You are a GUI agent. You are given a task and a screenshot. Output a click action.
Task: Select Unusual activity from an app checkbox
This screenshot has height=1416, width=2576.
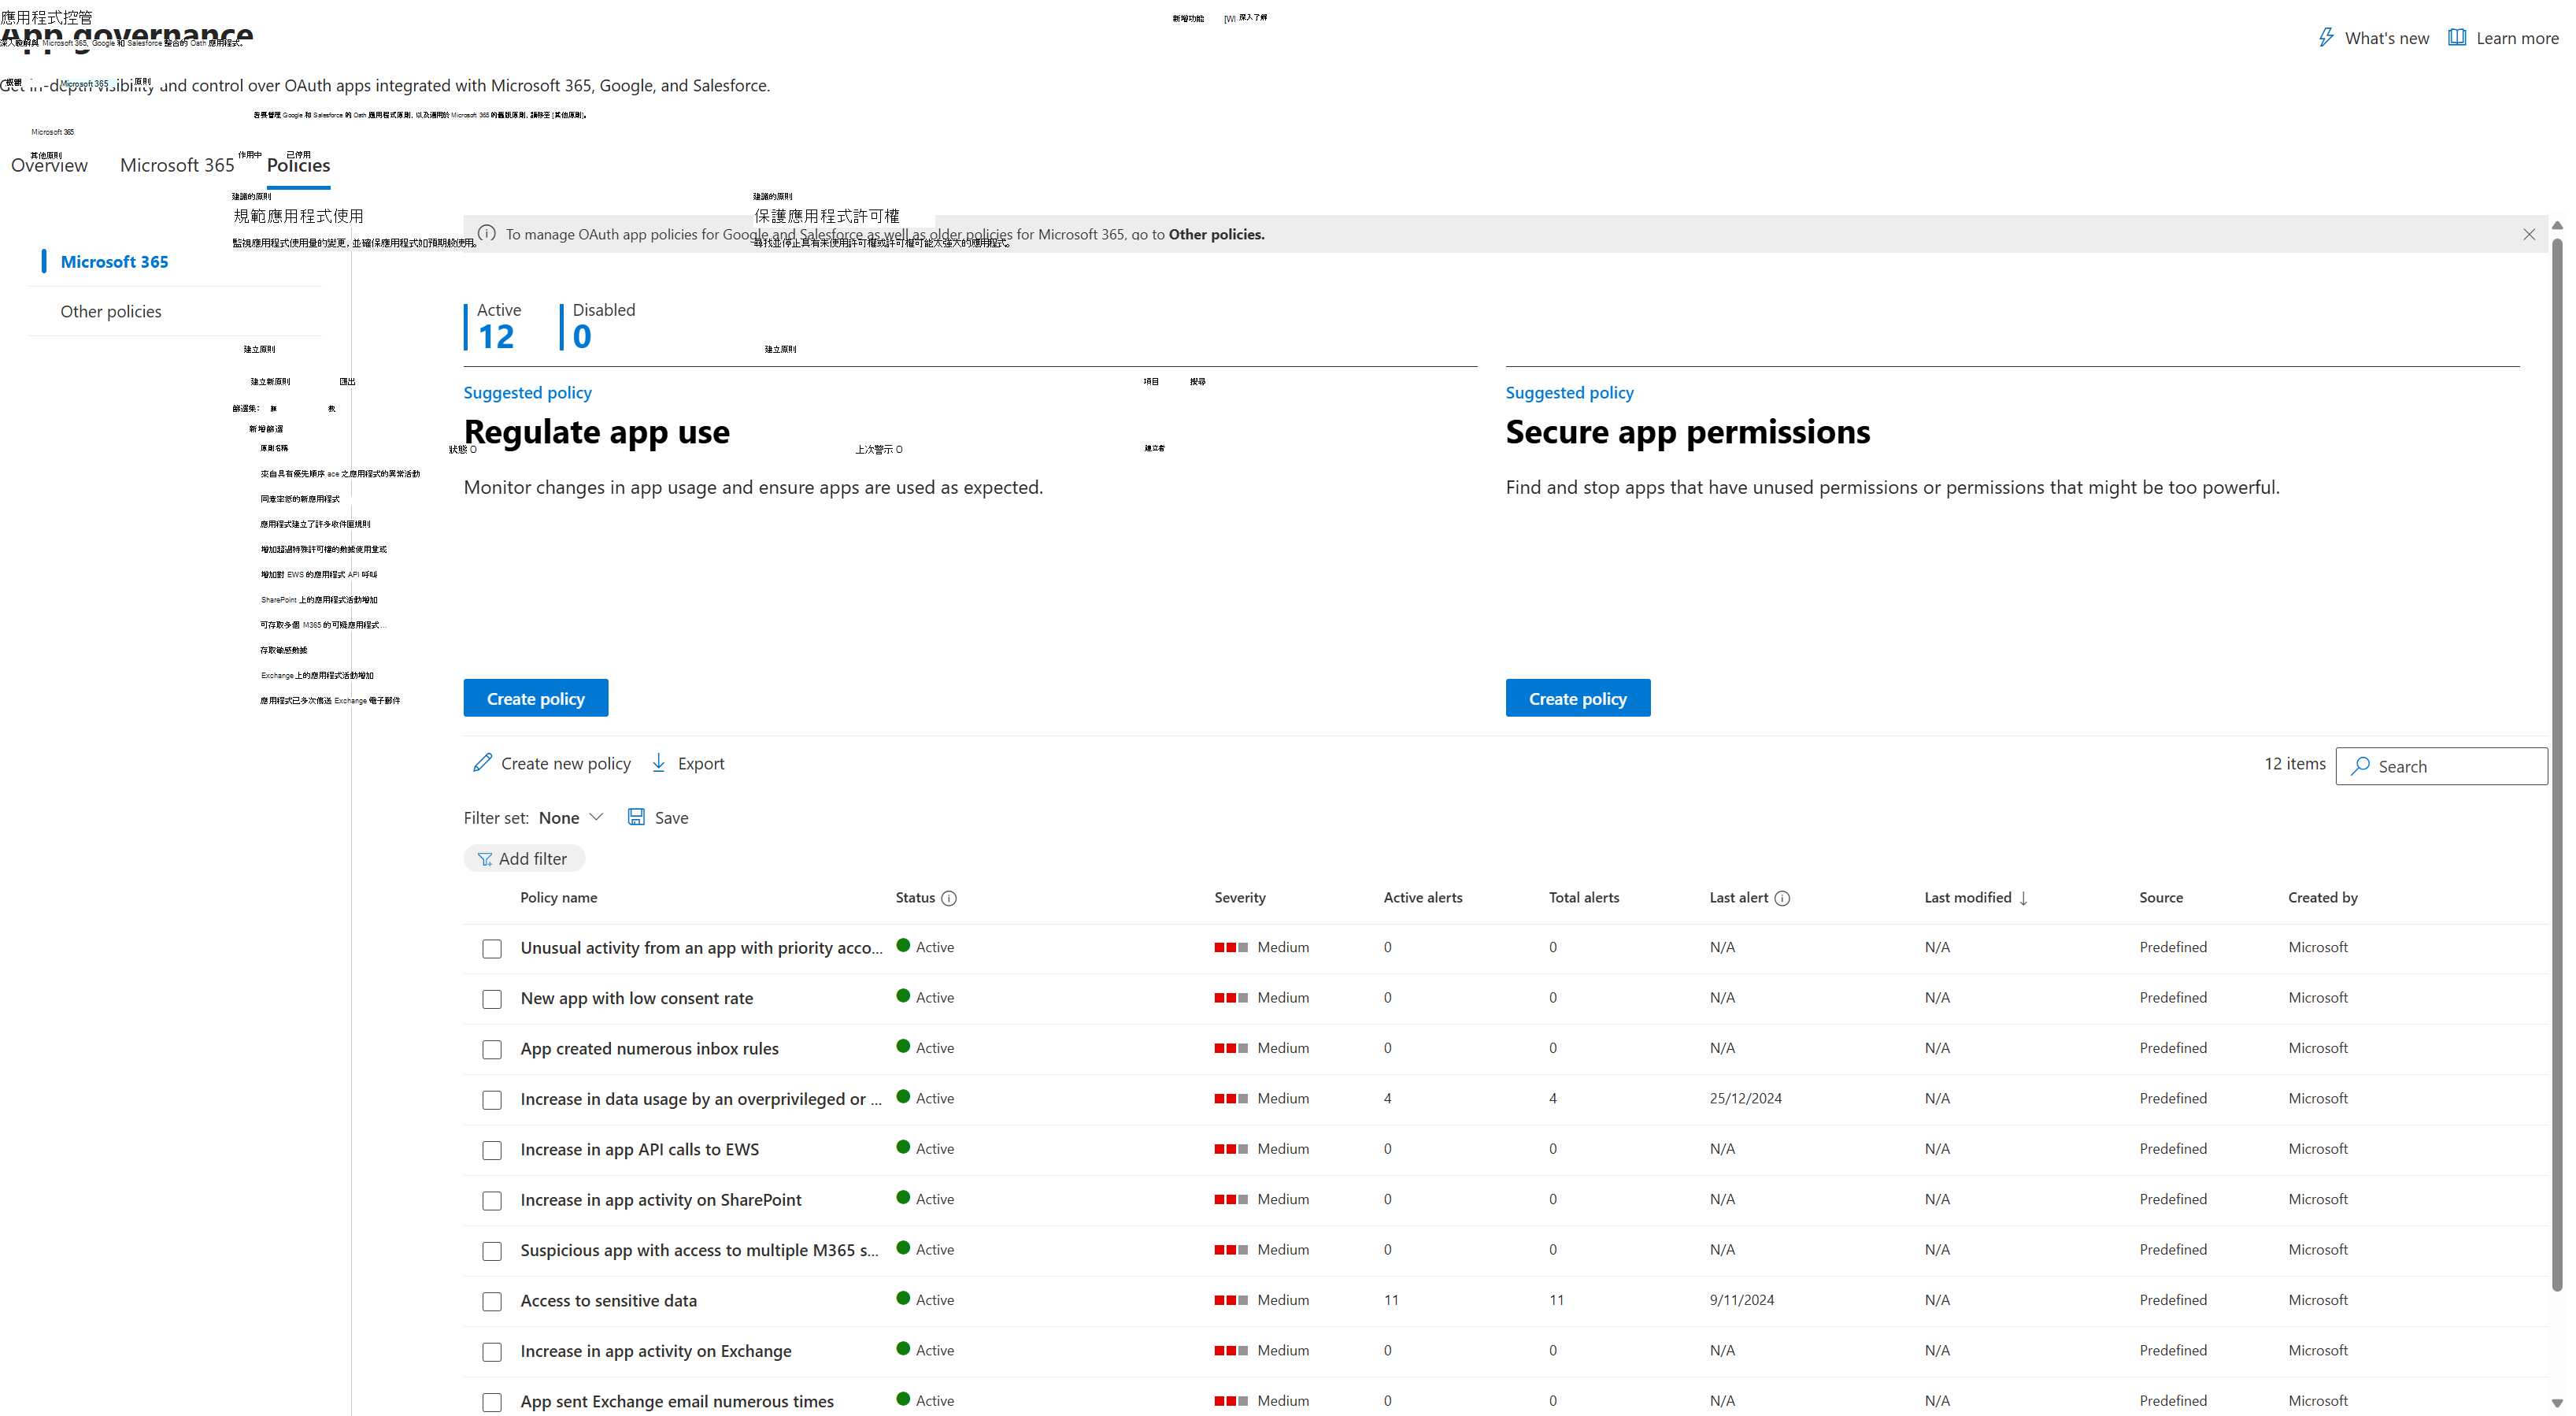(492, 949)
